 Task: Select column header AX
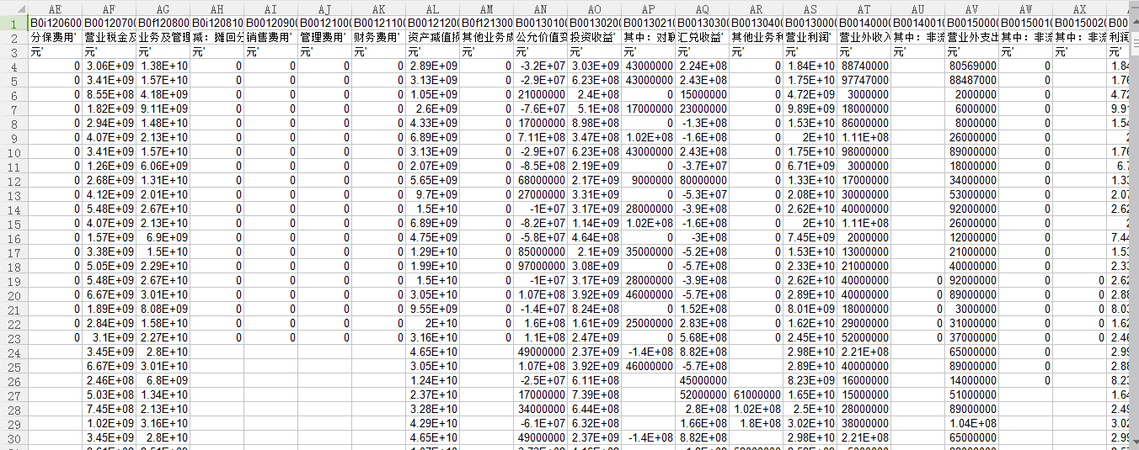click(x=1080, y=8)
